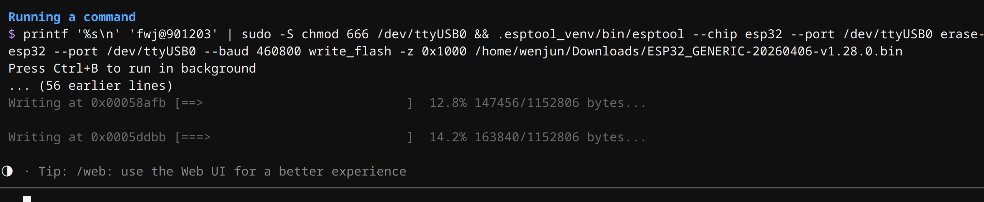This screenshot has width=984, height=202.
Task: Click the 12.8% progress bar
Action: (294, 103)
